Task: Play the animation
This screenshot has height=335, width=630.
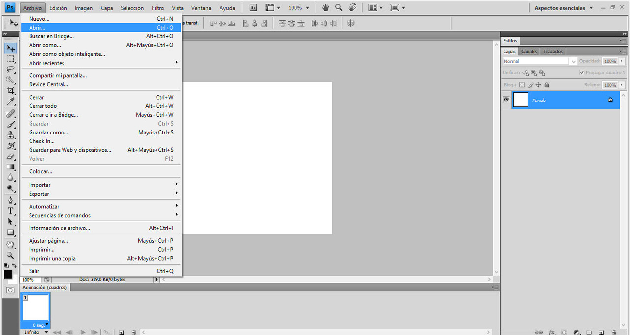Action: [x=83, y=332]
